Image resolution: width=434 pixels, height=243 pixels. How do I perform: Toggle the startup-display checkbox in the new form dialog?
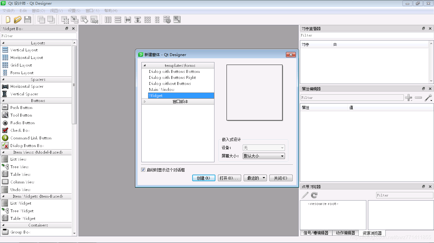pyautogui.click(x=143, y=170)
